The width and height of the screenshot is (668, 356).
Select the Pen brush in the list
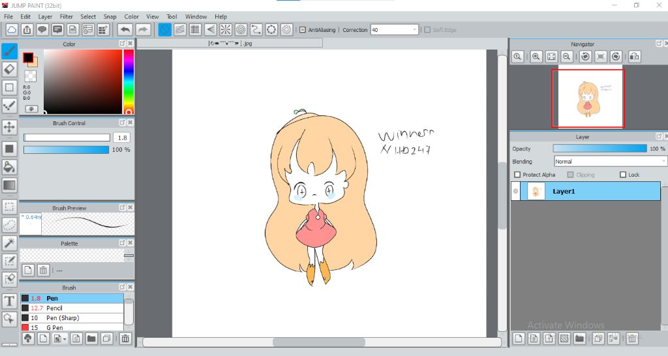coord(72,298)
